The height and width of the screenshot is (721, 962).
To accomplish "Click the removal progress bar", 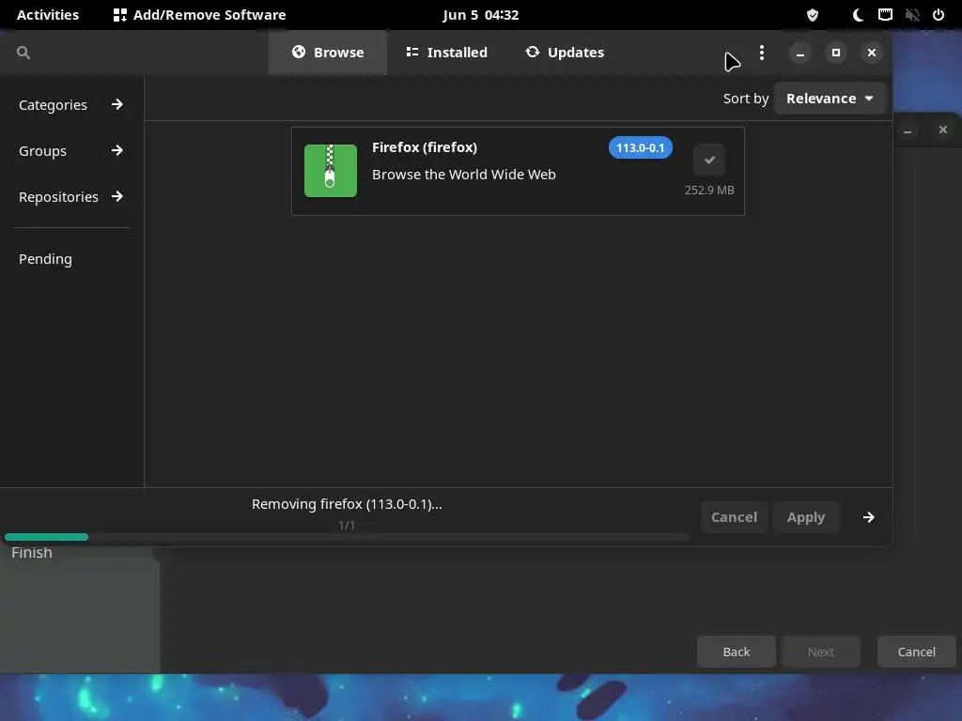I will coord(347,537).
